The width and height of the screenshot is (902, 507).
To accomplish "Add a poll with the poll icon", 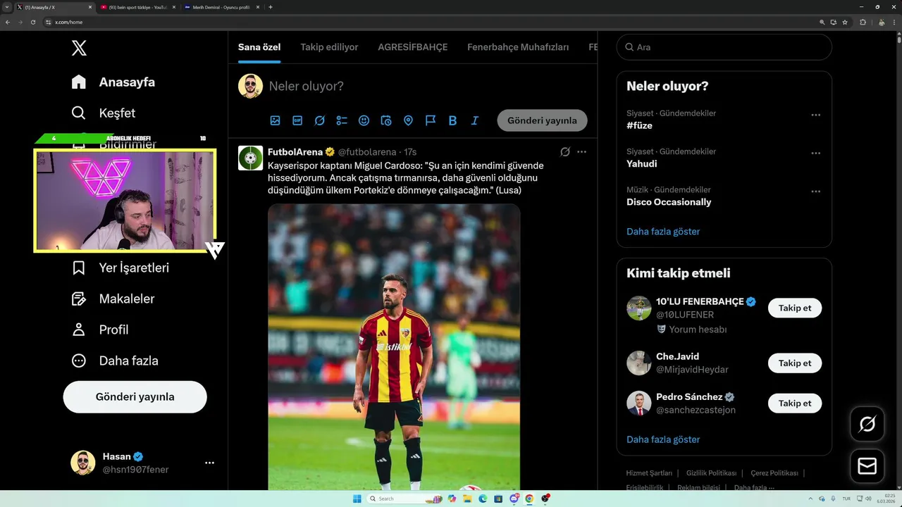I will pyautogui.click(x=342, y=120).
